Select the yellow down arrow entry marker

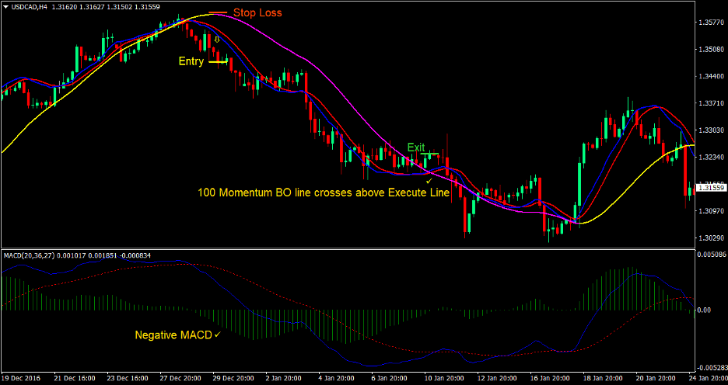(216, 40)
